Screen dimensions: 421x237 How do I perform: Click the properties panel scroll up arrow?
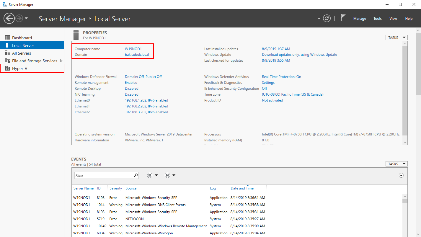(405, 44)
